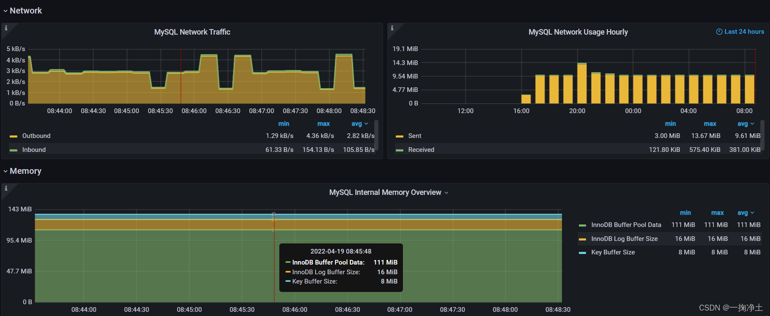Screen dimensions: 770x316
Task: Open info icon on MySQL Network Traffic panel
Action: pos(6,28)
